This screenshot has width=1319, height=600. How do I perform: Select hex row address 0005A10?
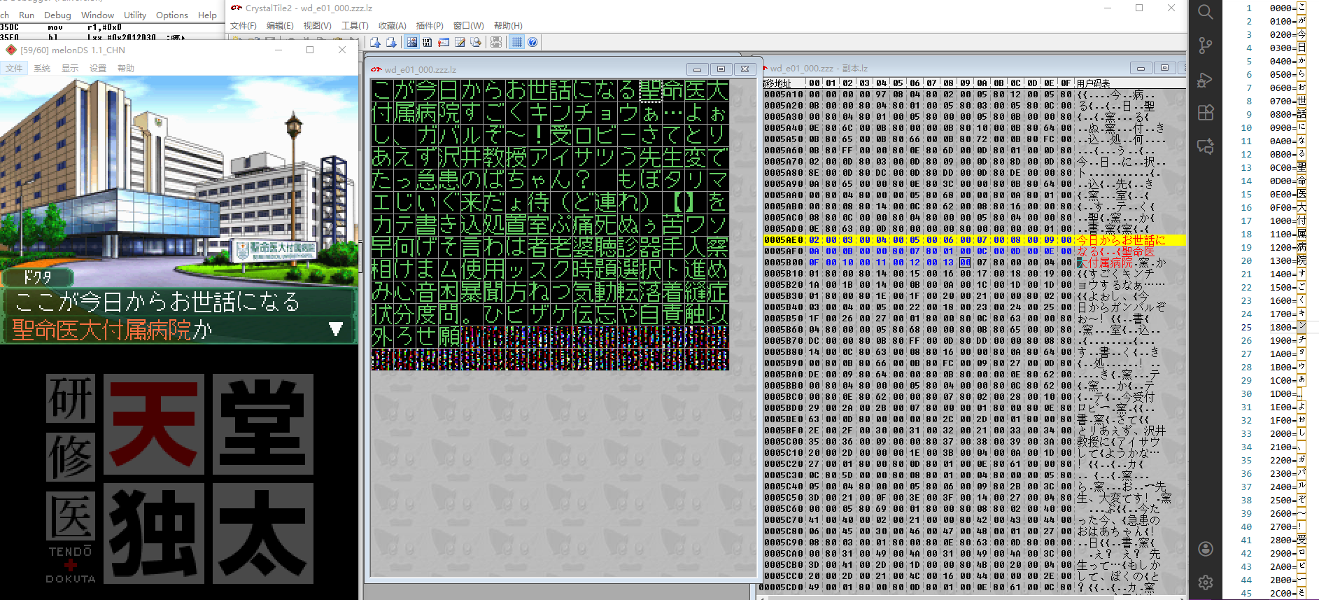784,95
